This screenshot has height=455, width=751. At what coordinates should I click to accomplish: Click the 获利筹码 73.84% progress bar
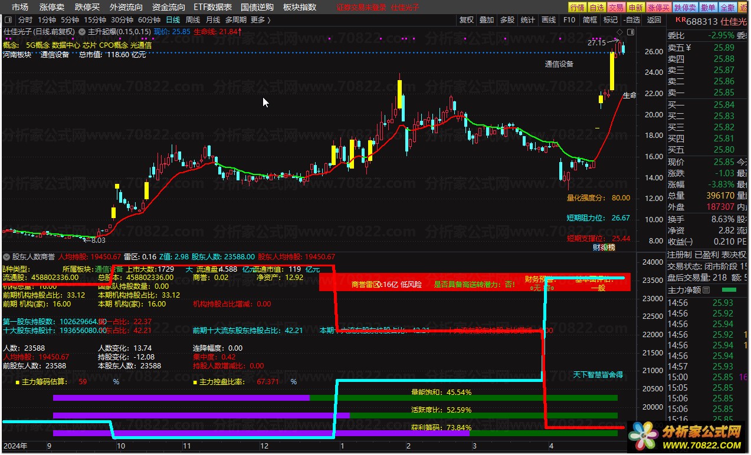click(x=335, y=433)
